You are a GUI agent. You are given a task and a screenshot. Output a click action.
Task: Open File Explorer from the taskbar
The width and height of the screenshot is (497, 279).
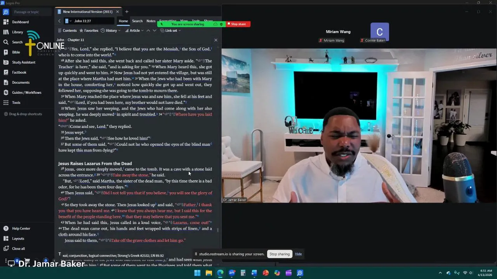click(209, 273)
